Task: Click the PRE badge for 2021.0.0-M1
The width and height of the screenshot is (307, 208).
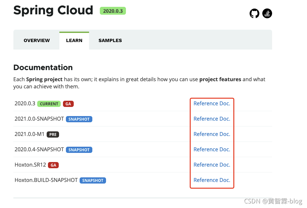Action: coord(53,135)
